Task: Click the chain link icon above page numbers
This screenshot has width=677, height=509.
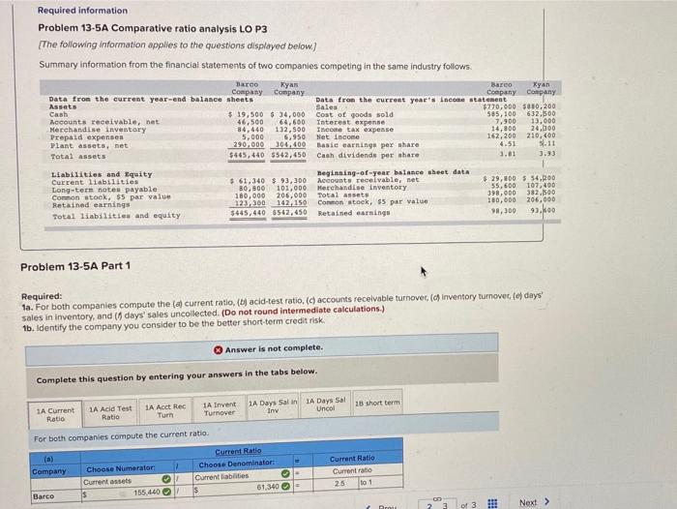Action: (437, 498)
